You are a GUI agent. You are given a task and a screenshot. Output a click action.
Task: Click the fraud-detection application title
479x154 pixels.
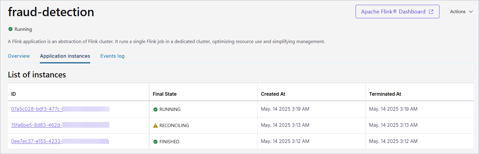[x=51, y=12]
